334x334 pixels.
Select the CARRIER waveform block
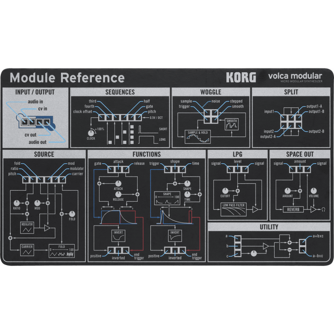pyautogui.click(x=27, y=250)
